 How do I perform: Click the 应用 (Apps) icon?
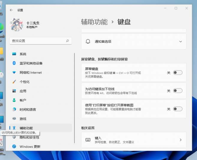pyautogui.click(x=14, y=91)
